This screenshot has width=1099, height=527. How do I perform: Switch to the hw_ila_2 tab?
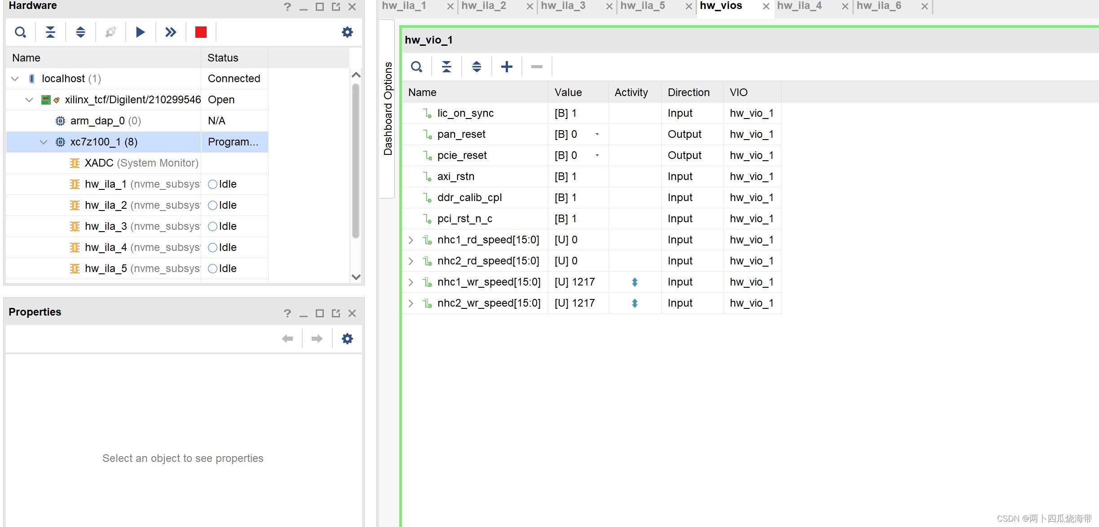click(x=483, y=6)
